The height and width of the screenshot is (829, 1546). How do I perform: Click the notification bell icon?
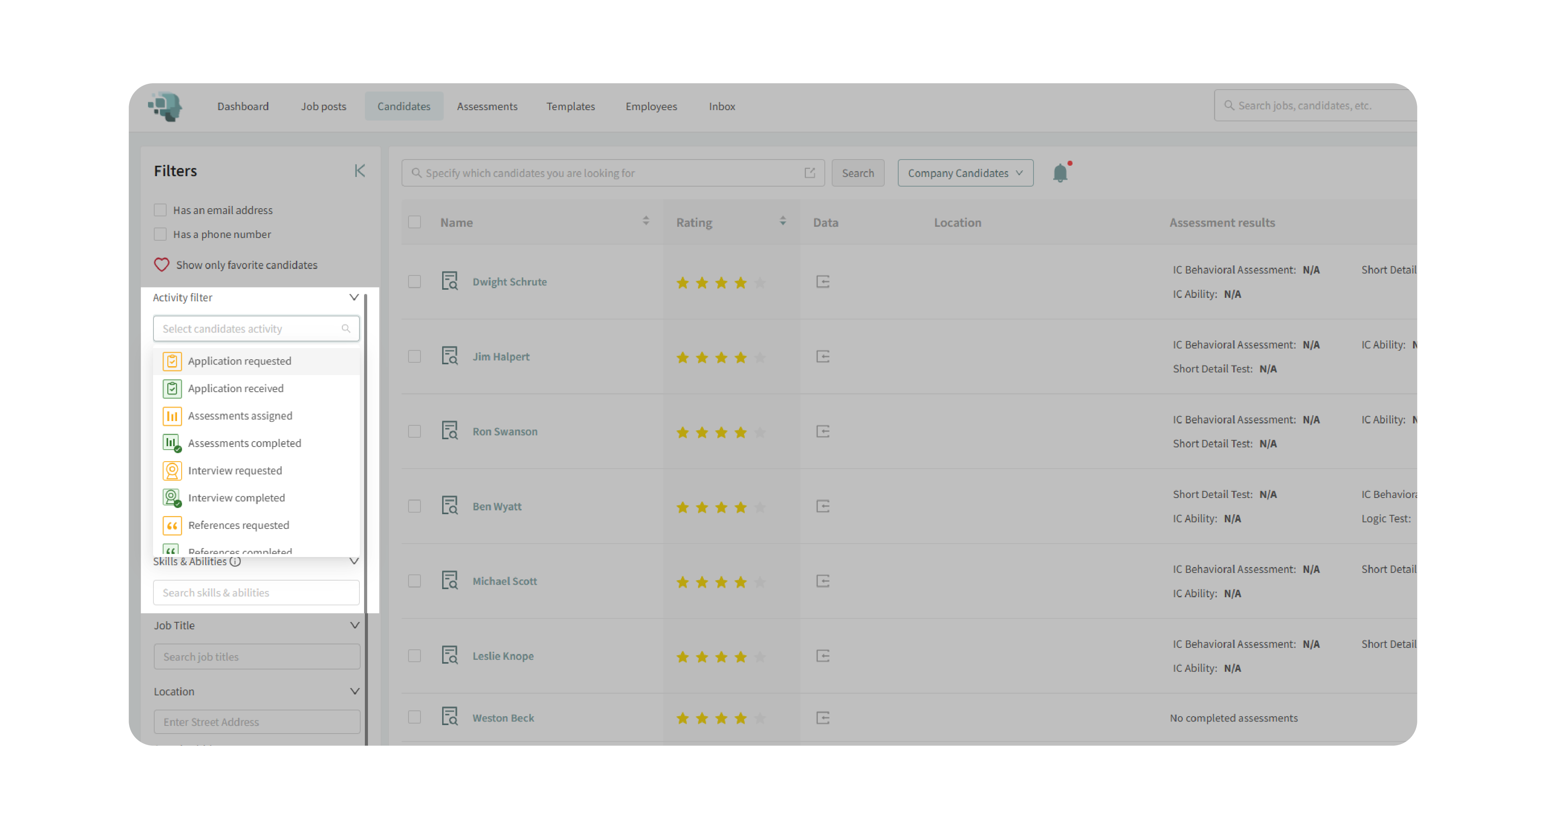click(x=1060, y=173)
